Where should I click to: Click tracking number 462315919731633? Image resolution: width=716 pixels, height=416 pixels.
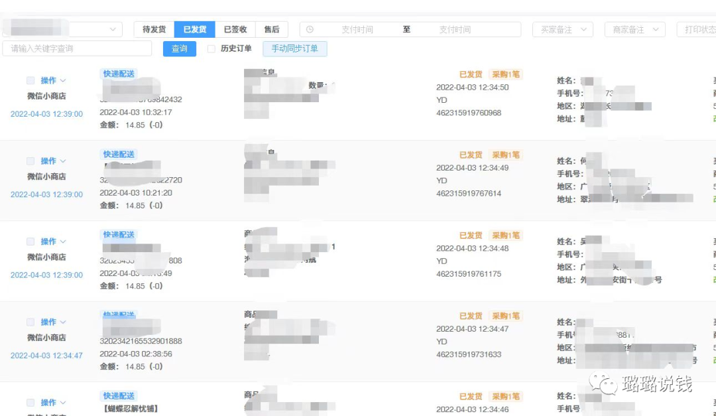click(469, 354)
